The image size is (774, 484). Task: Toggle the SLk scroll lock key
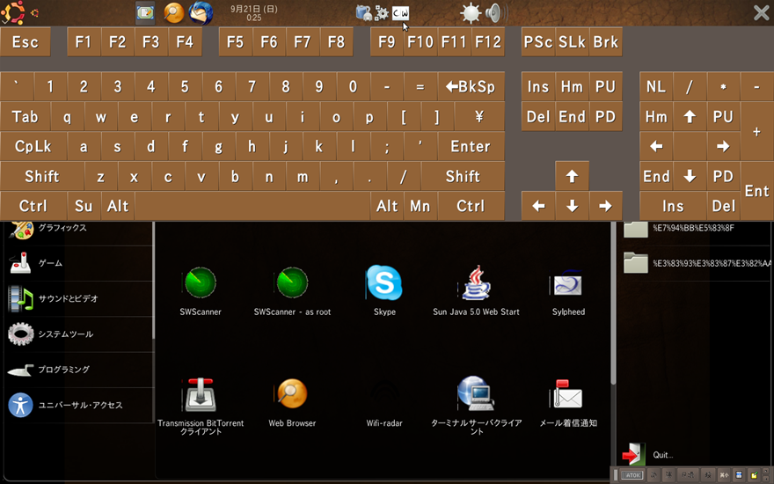(x=572, y=41)
